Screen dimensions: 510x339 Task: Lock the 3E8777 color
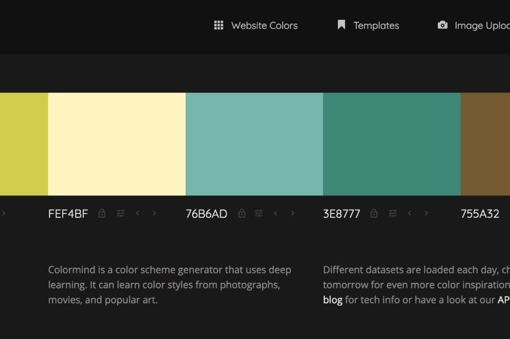pyautogui.click(x=374, y=213)
